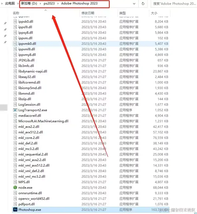Select Microsoft.AI.MachineLearning.dll file name
Screen dimensions: 197x214
point(43,121)
